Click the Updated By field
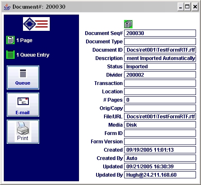The width and height of the screenshot is (201, 185). 160,175
